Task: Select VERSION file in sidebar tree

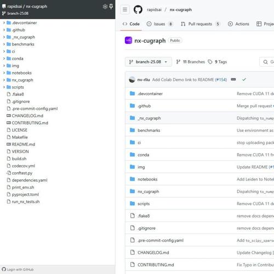Action: pos(20,151)
